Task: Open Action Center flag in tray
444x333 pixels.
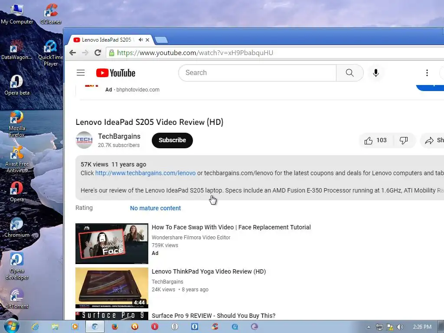Action: tap(390, 327)
